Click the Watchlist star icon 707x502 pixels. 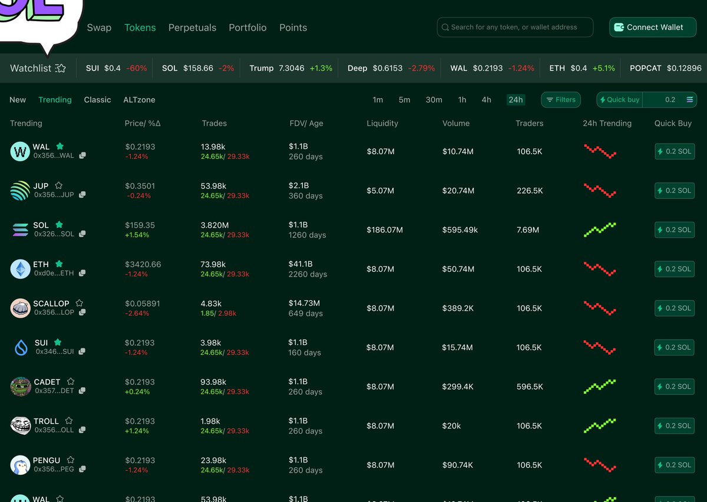point(60,68)
